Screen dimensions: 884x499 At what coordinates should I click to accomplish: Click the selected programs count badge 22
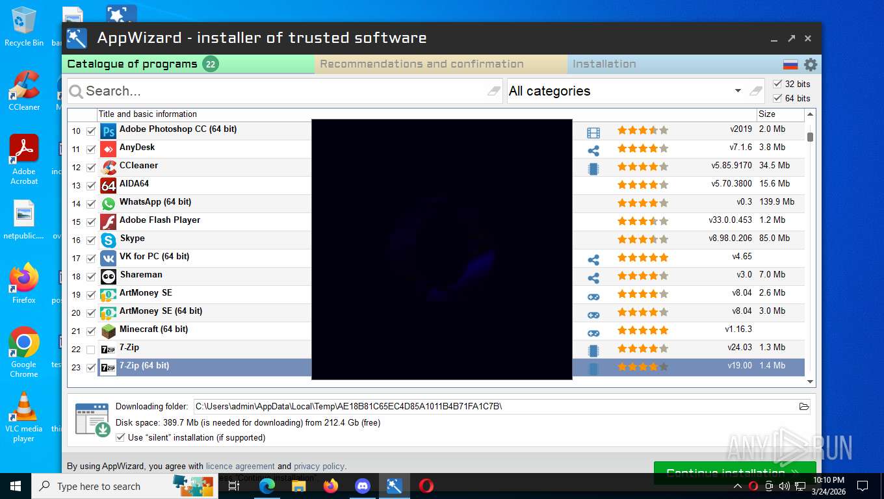[210, 64]
